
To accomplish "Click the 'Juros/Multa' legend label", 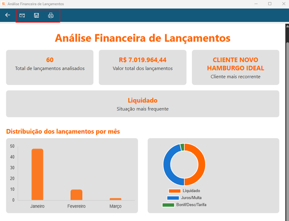I will pos(191,198).
